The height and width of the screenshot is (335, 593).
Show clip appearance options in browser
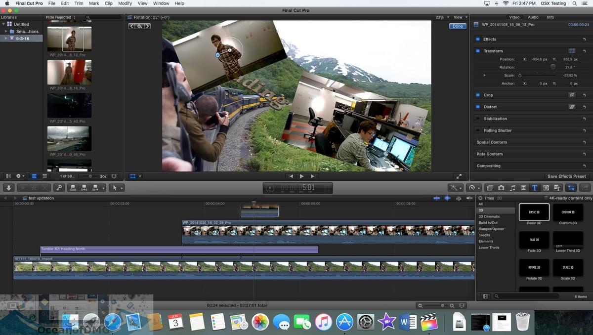click(x=114, y=176)
